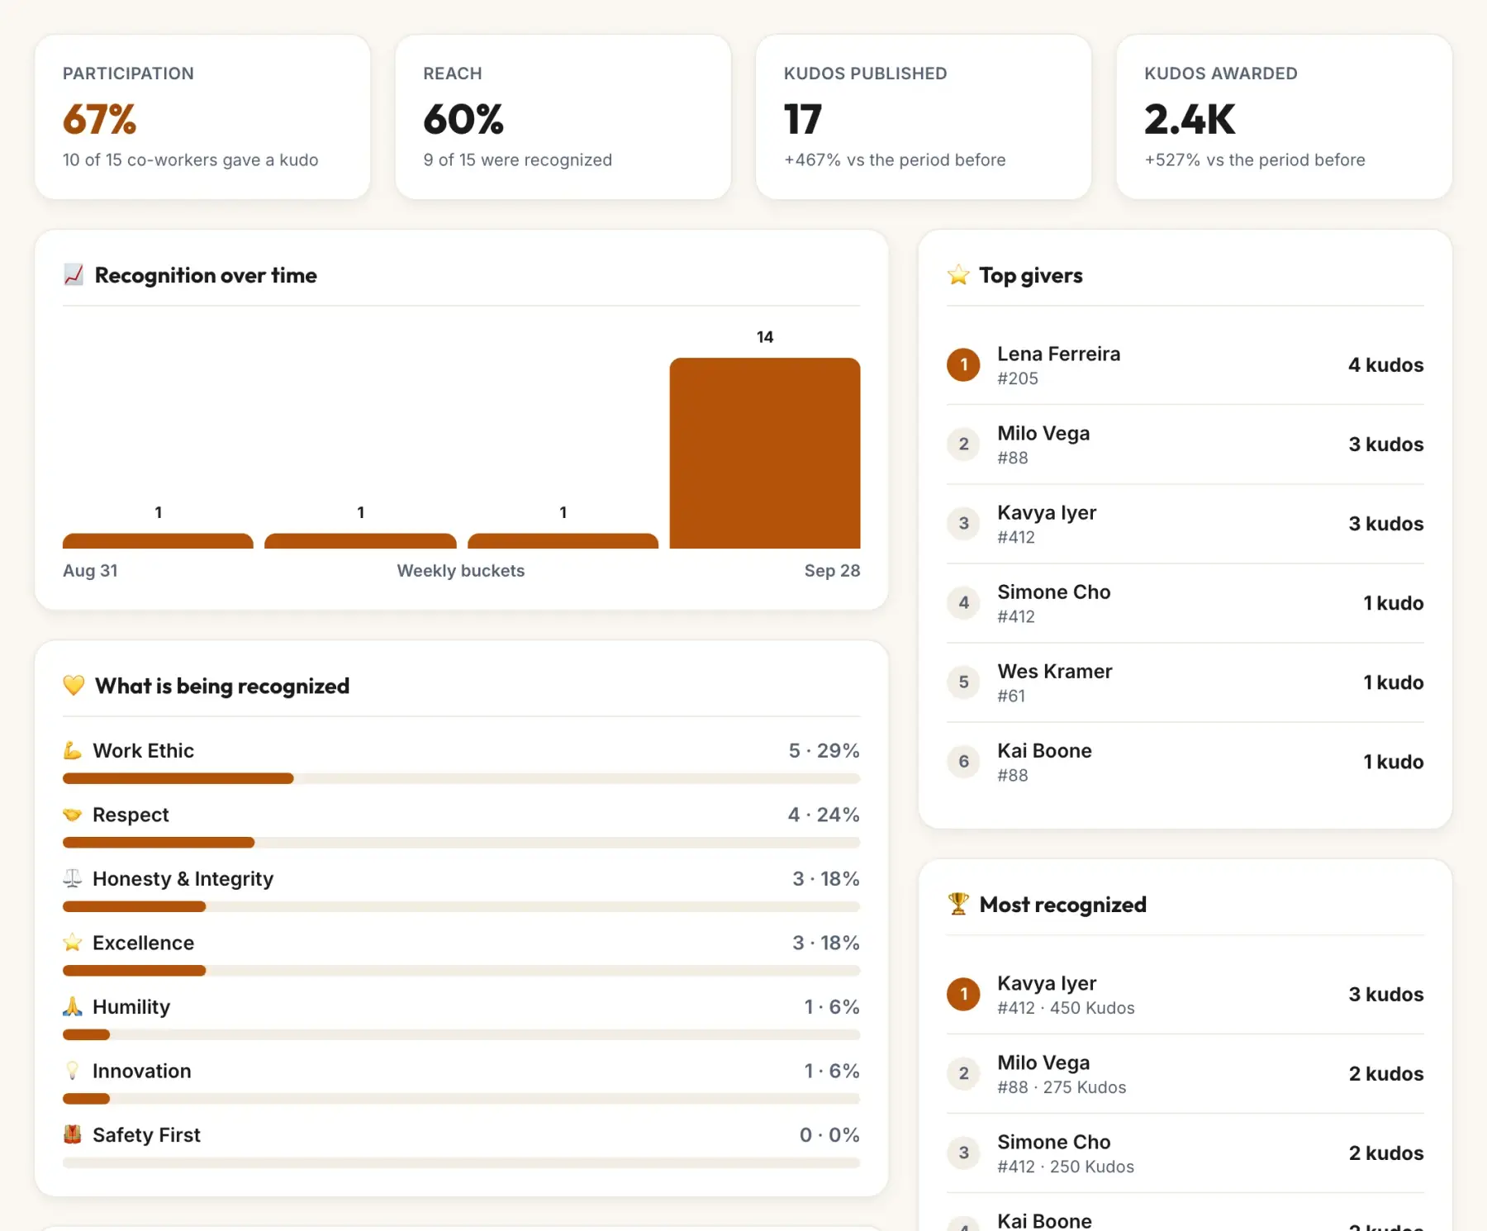Click the star icon next to Top givers
Screen dimensions: 1487x1231
pos(958,275)
